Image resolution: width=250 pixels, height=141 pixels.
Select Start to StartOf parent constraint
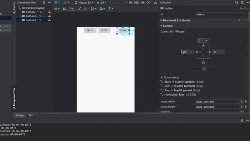(182, 82)
